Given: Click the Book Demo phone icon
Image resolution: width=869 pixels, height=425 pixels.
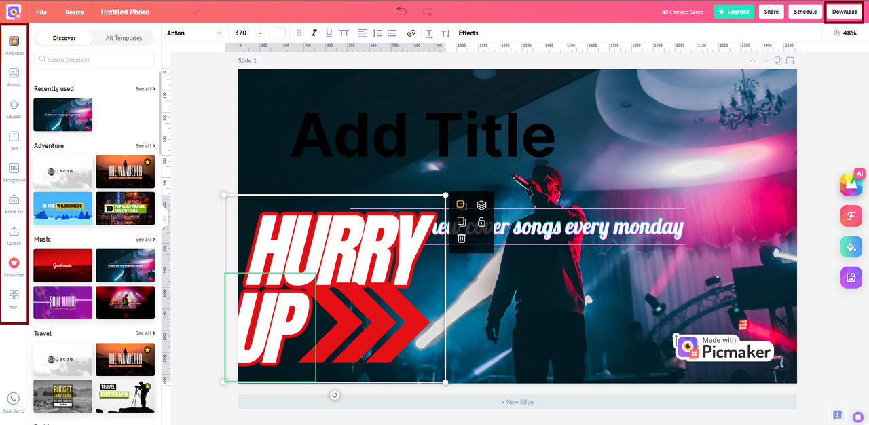Looking at the screenshot, I should click(x=14, y=399).
